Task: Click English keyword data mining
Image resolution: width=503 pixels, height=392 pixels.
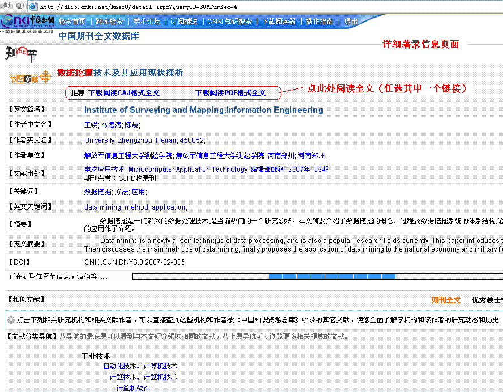Action: coord(102,207)
